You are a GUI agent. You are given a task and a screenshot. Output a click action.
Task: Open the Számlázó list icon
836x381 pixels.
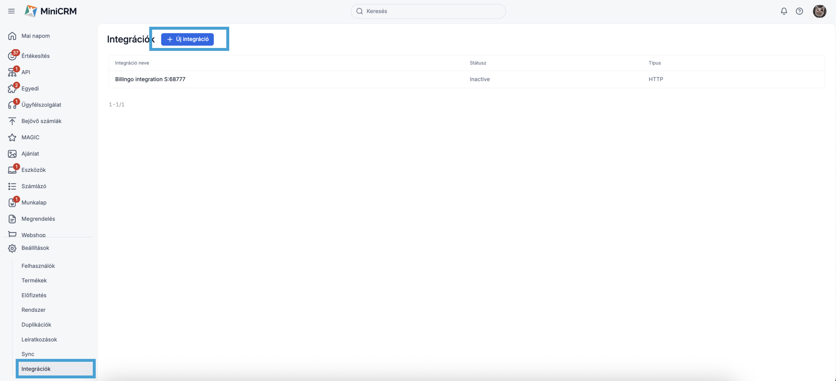coord(12,186)
